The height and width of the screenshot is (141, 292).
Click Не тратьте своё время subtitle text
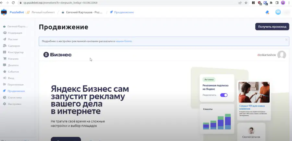tap(78, 123)
